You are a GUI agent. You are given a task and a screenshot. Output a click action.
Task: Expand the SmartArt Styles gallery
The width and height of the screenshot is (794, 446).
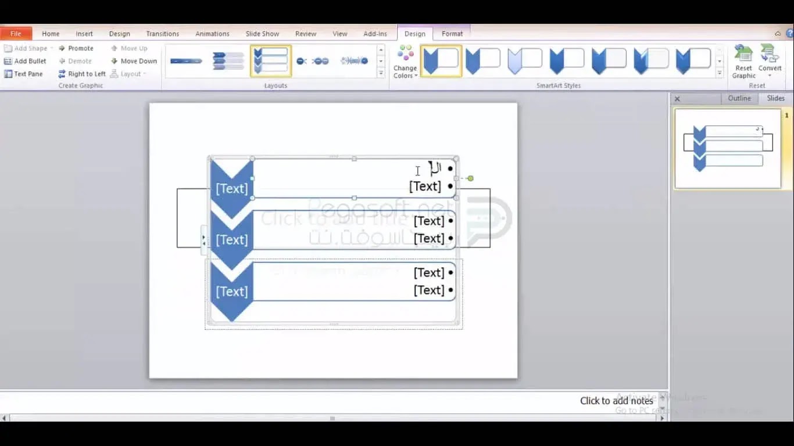pos(719,73)
